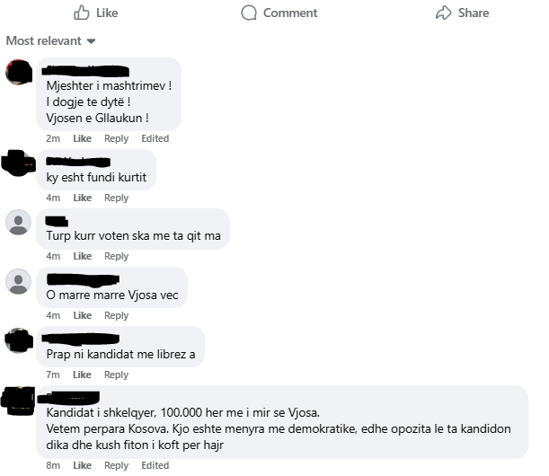
Task: Click the thumbs-up Like icon on the post
Action: (x=81, y=13)
